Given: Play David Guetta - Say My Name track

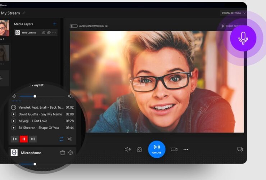Looking at the screenshot, I should [x=14, y=114].
